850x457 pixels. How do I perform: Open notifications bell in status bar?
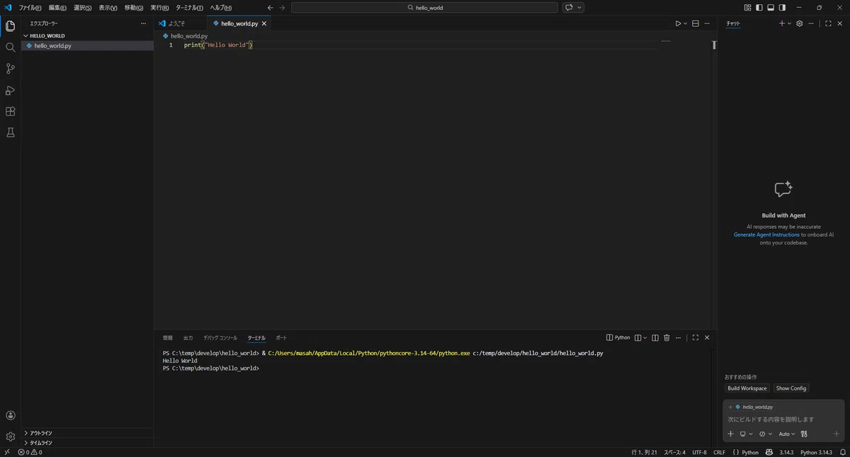point(841,452)
